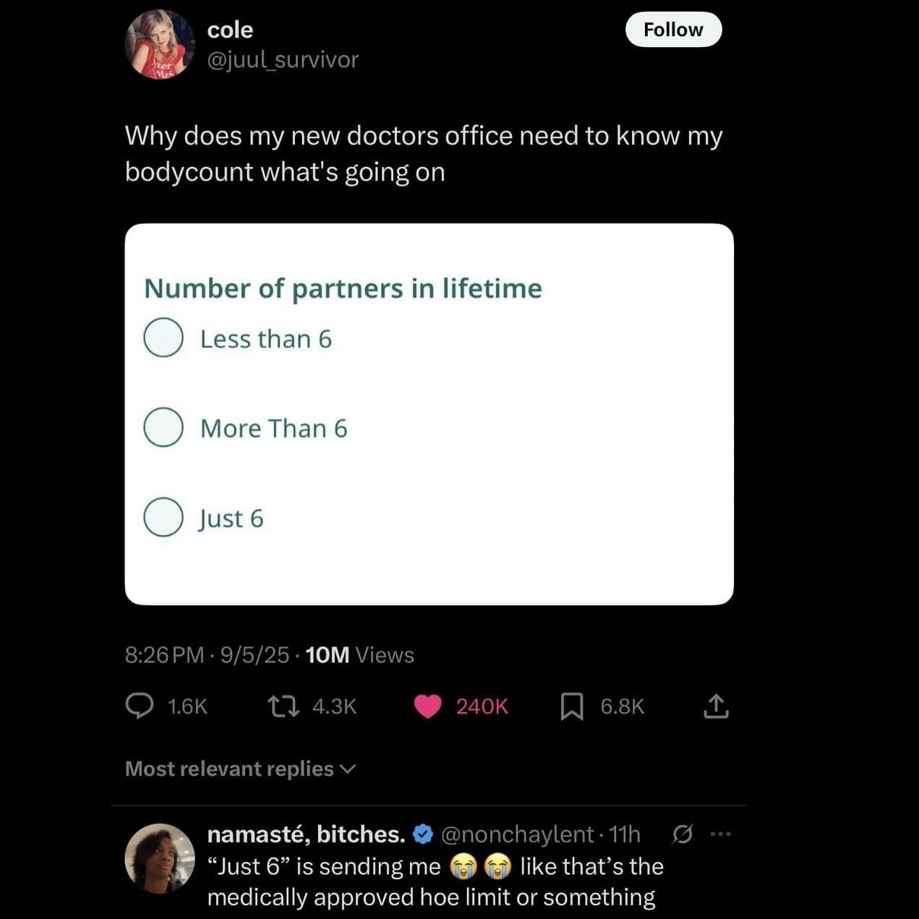Open the @juul_survivor handle link
The width and height of the screenshot is (919, 919).
(283, 59)
